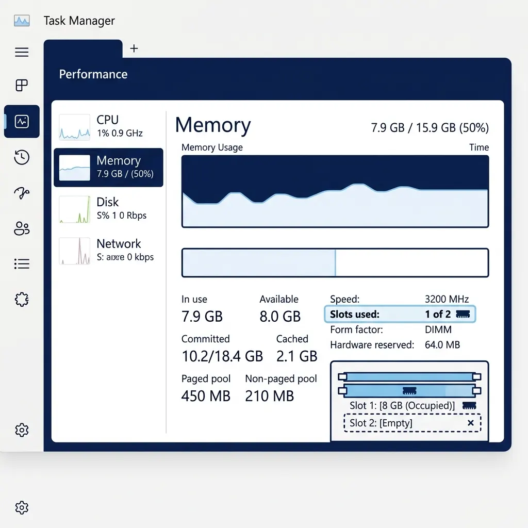Image resolution: width=528 pixels, height=528 pixels.
Task: Open the Startup apps gauge icon
Action: (x=22, y=193)
